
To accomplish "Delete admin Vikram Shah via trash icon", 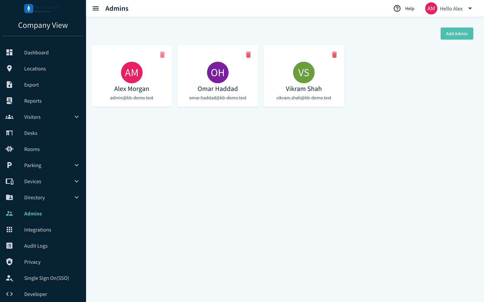I will click(x=334, y=55).
